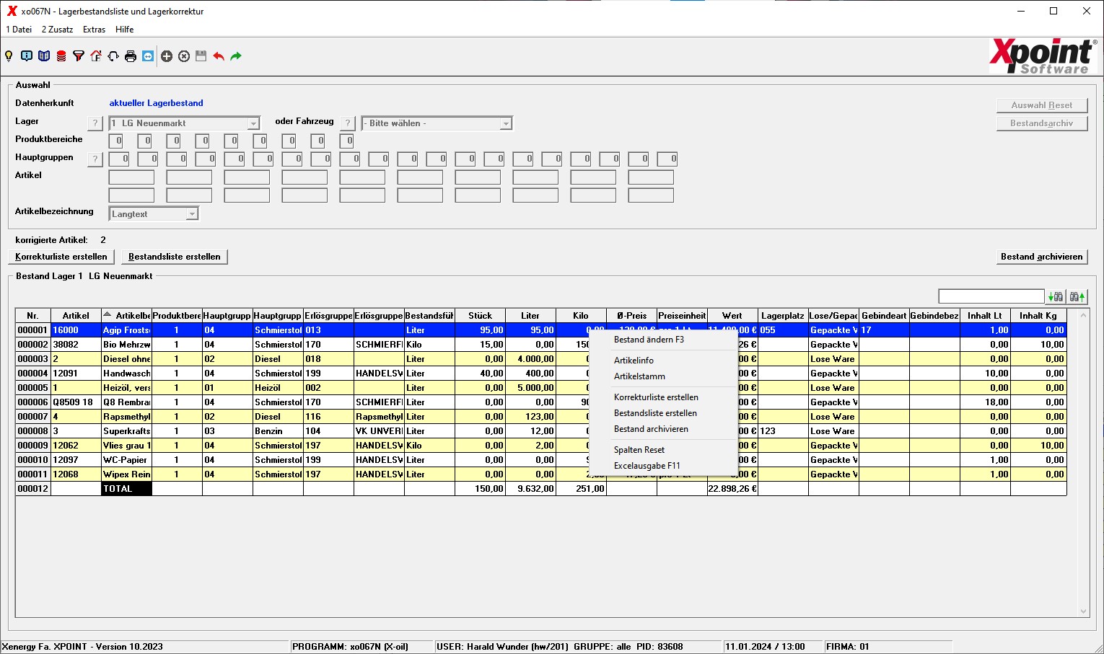Open the Hilfe menu

tap(125, 30)
